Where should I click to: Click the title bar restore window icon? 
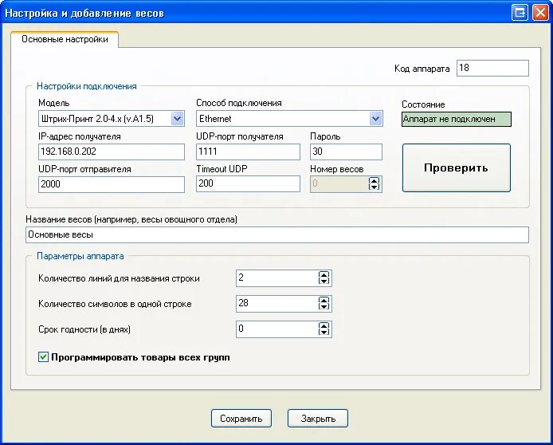[x=520, y=13]
